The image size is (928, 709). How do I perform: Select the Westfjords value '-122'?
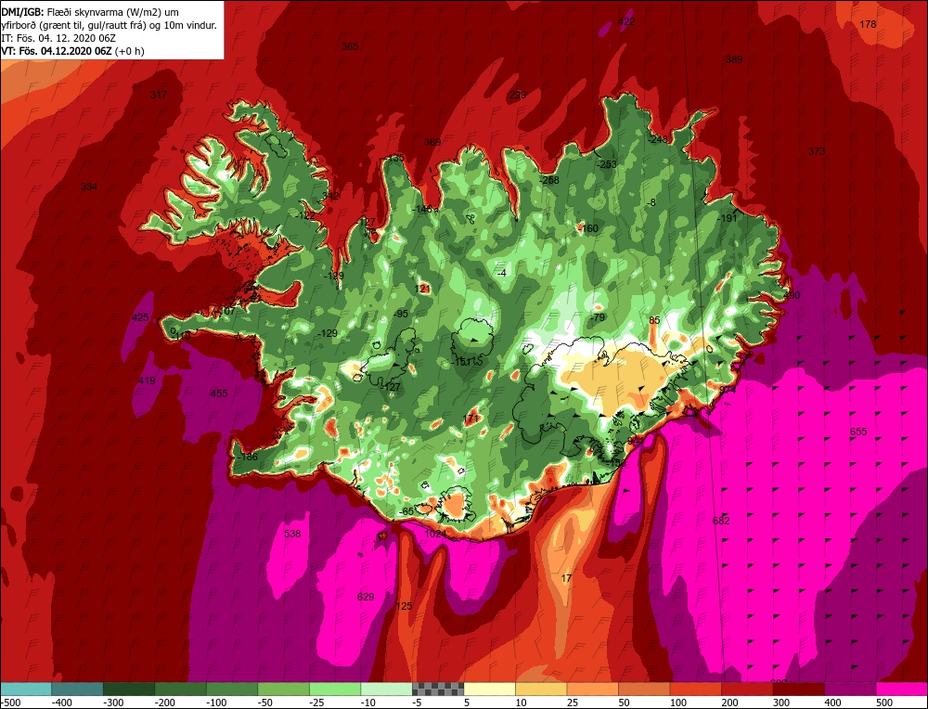coord(305,216)
